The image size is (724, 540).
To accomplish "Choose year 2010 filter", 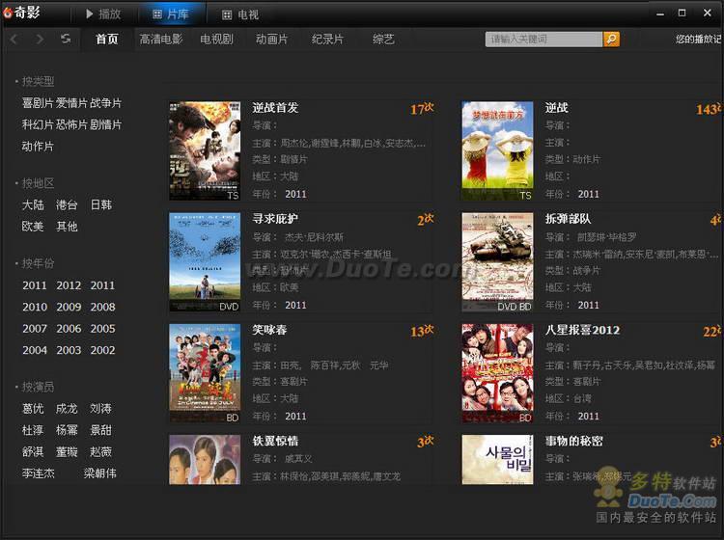I will pyautogui.click(x=35, y=307).
